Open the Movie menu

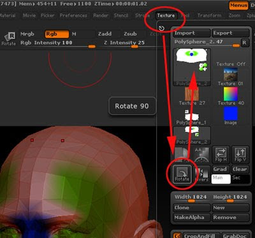pyautogui.click(x=29, y=15)
